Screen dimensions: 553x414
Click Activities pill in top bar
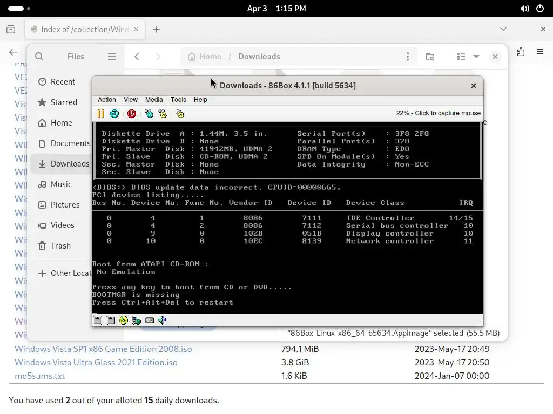click(x=19, y=9)
